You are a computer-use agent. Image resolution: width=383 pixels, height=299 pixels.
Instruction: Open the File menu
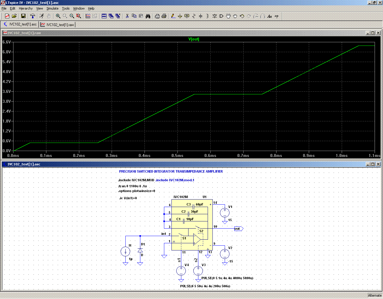[x=4, y=8]
